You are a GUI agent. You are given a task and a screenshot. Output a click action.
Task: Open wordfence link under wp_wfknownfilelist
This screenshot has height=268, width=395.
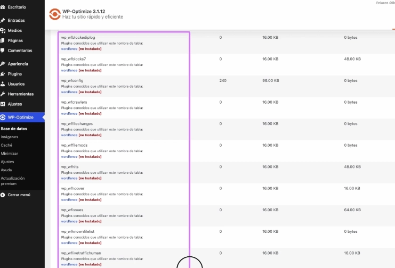69,243
